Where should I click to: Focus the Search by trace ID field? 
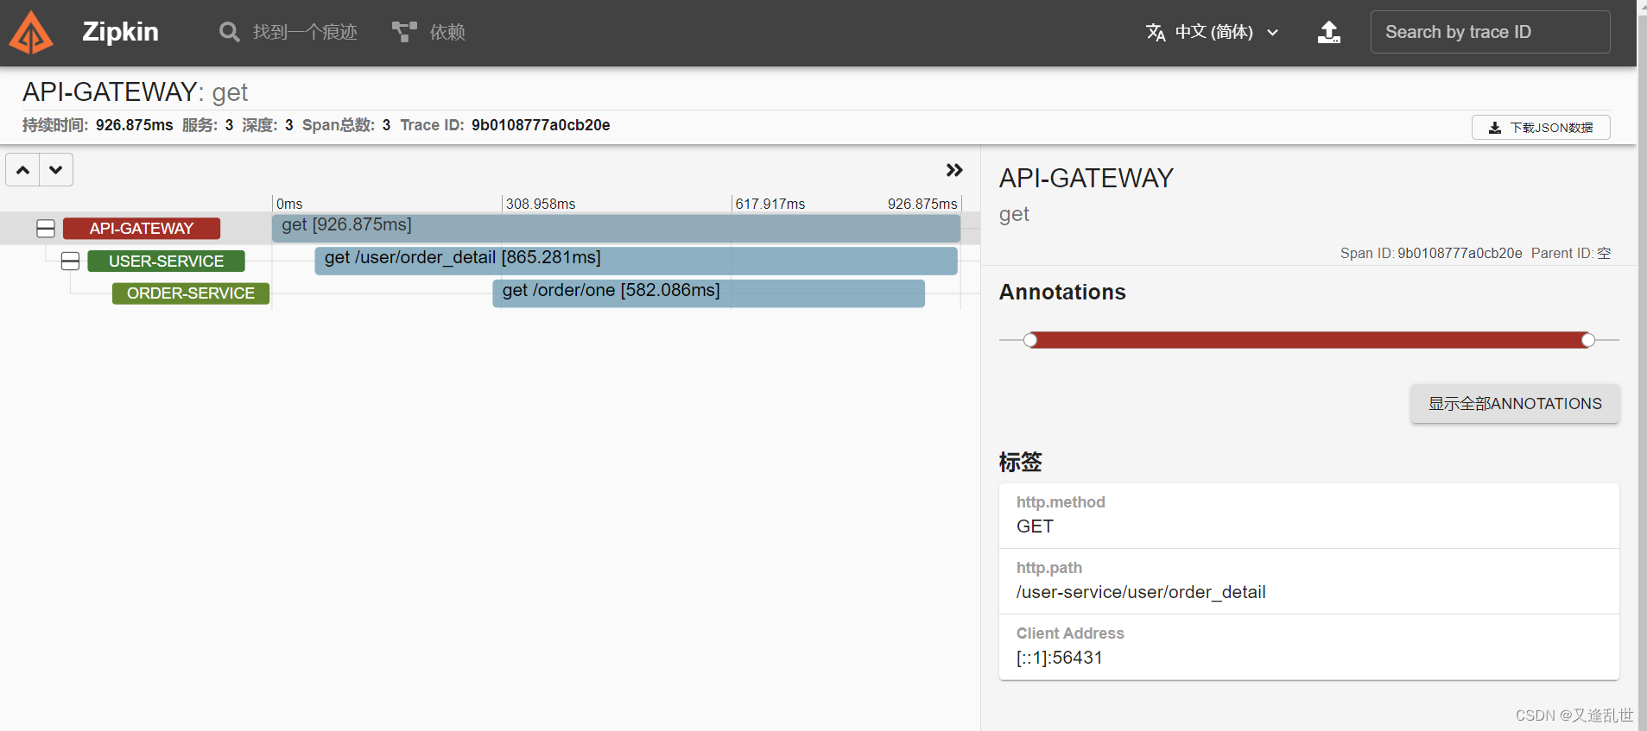[1490, 32]
